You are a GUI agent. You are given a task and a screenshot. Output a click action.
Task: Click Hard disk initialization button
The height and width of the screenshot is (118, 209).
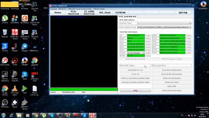click(172, 70)
